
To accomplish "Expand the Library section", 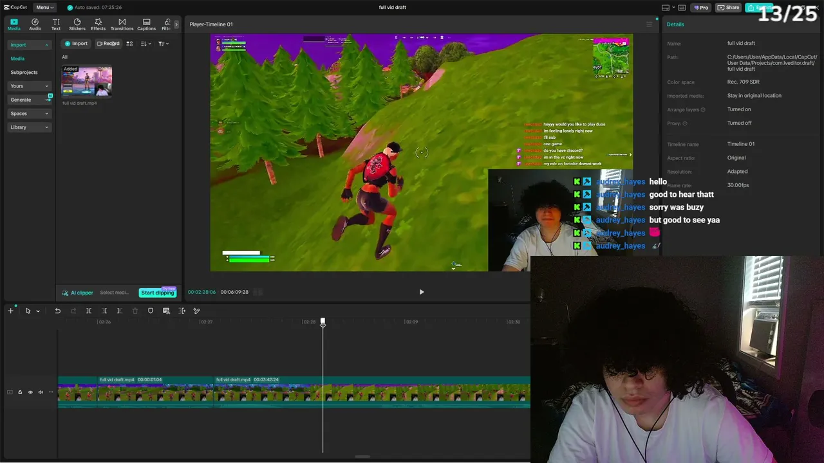I will click(29, 127).
